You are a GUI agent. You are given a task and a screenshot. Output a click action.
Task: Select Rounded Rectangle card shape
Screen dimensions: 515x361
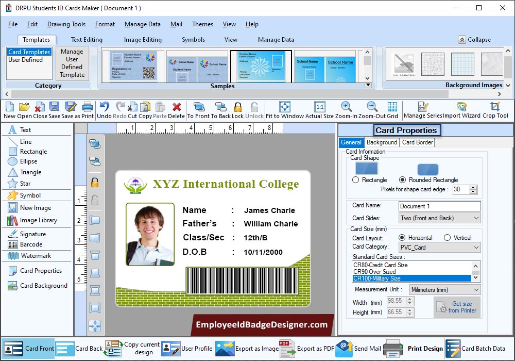tap(402, 180)
